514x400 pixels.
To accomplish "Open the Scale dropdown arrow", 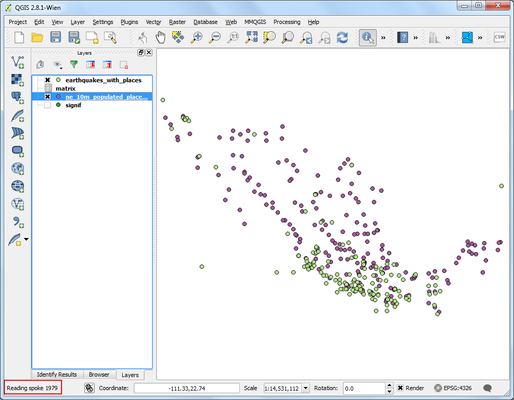I will coord(305,388).
